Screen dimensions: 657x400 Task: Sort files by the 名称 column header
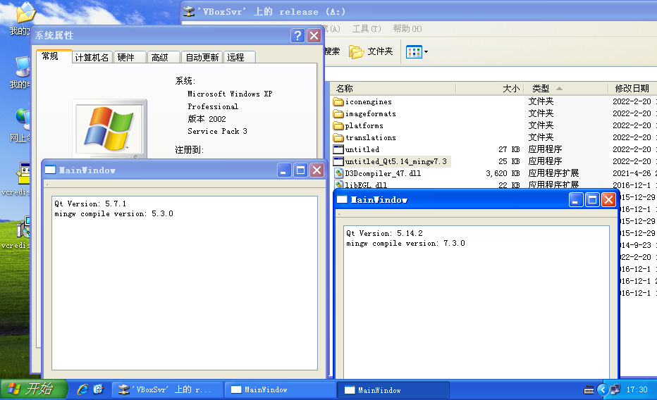pyautogui.click(x=393, y=88)
